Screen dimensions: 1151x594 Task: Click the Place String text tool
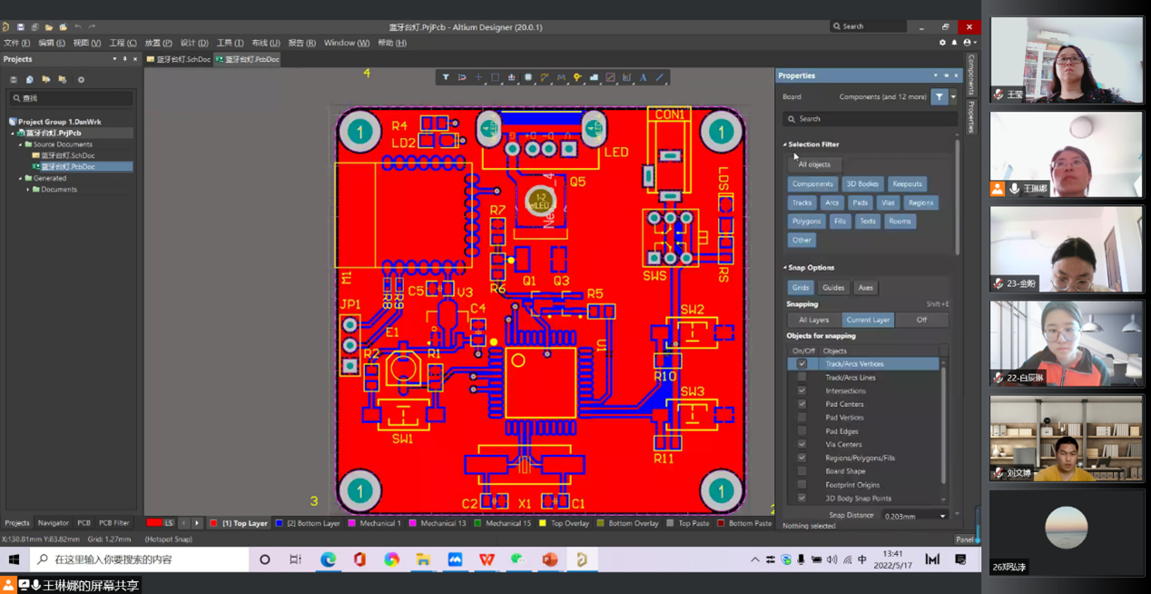tap(643, 78)
